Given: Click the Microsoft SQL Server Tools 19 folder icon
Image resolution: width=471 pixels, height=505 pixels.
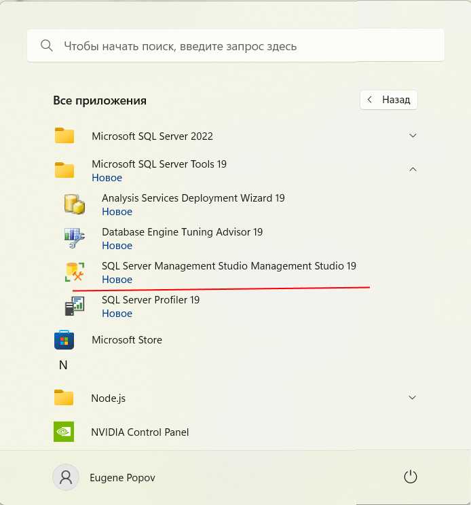Looking at the screenshot, I should click(x=64, y=170).
